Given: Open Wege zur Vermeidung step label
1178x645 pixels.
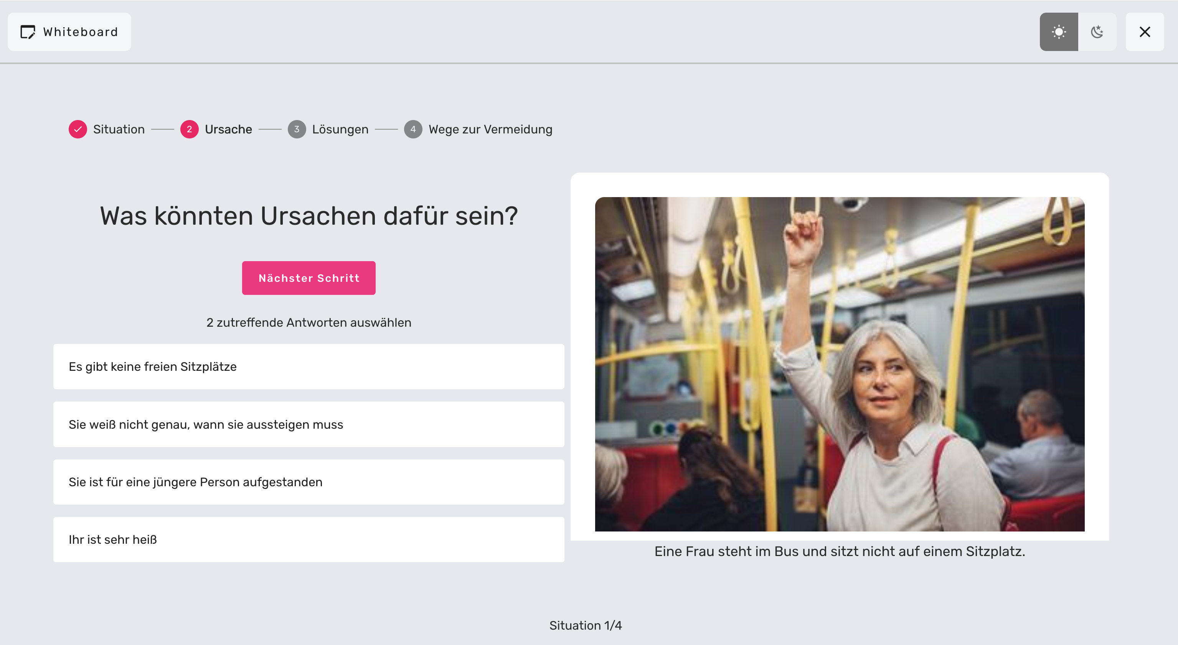Looking at the screenshot, I should 490,129.
